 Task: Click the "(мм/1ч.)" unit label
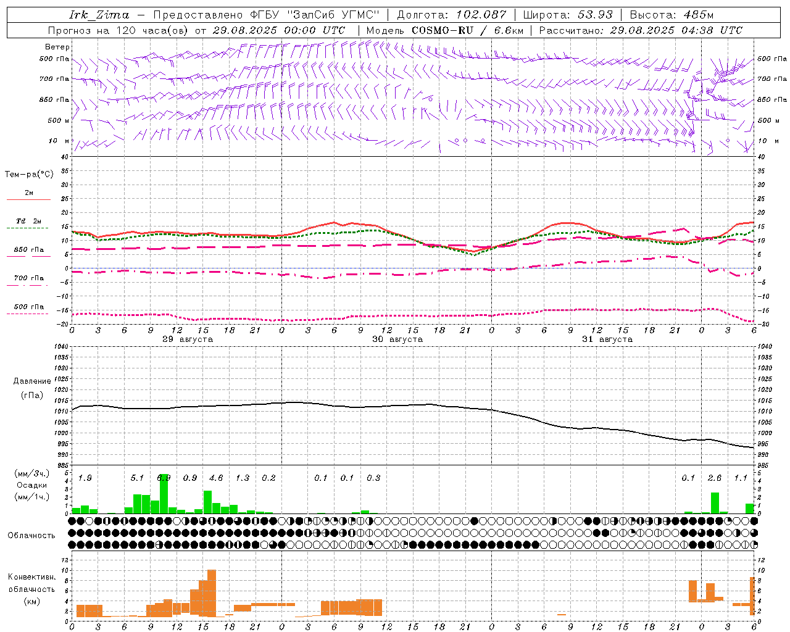(31, 497)
